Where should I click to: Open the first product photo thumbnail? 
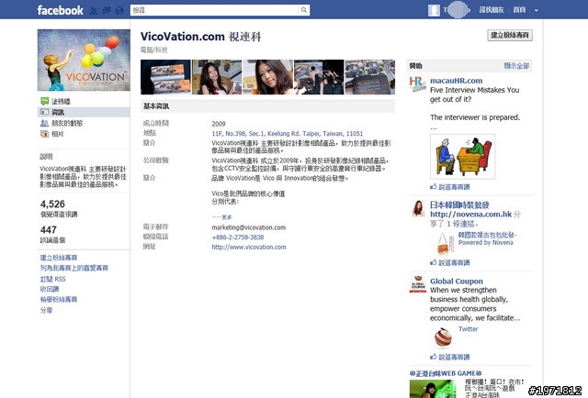165,77
